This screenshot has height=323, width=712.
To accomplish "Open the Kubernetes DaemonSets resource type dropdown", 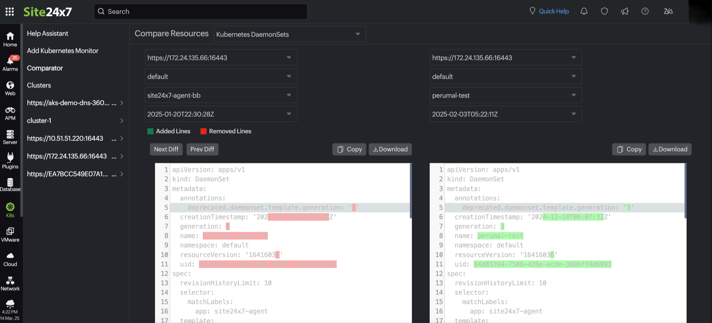I will [x=289, y=34].
